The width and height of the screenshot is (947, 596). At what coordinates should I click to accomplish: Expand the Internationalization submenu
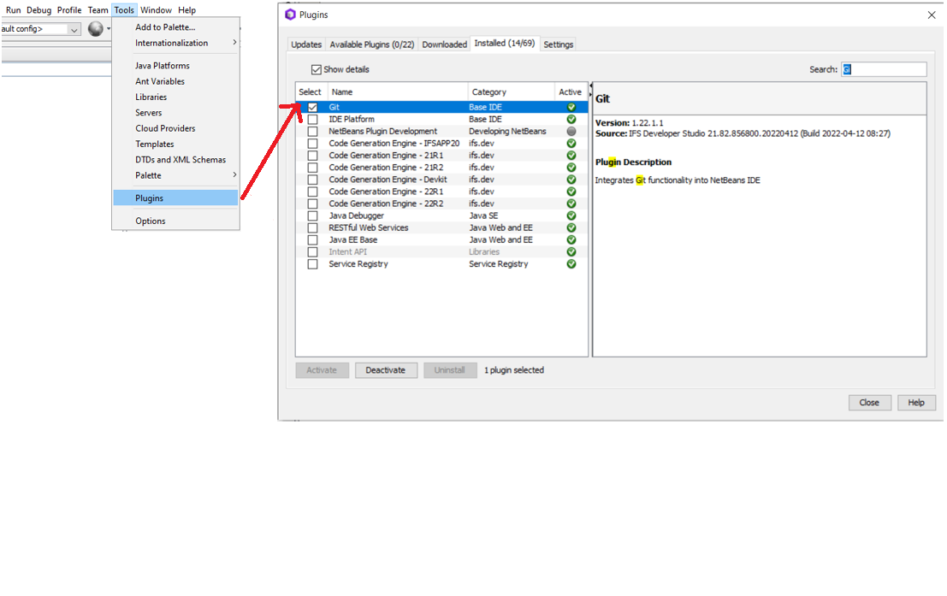click(234, 43)
